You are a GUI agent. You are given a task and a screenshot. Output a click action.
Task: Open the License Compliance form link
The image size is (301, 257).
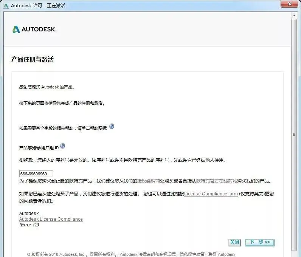pyautogui.click(x=211, y=194)
